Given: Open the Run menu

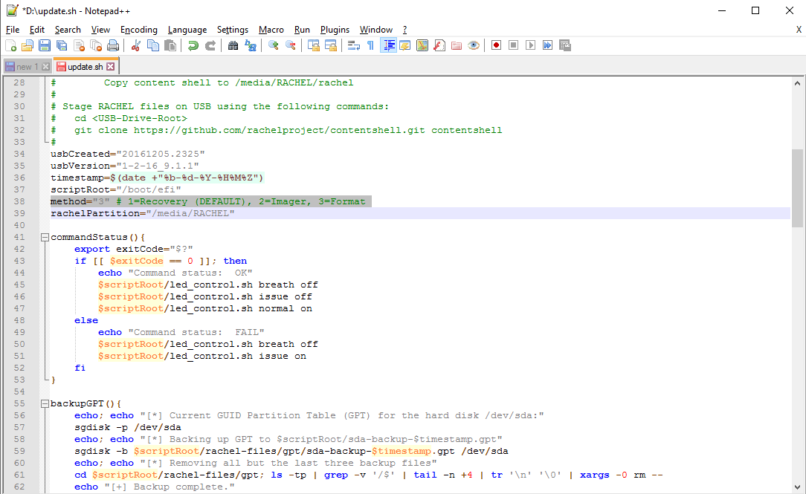Looking at the screenshot, I should tap(302, 30).
